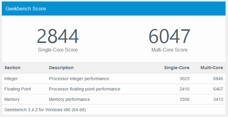
Task: Click the Single-Core Score label
Action: click(58, 50)
